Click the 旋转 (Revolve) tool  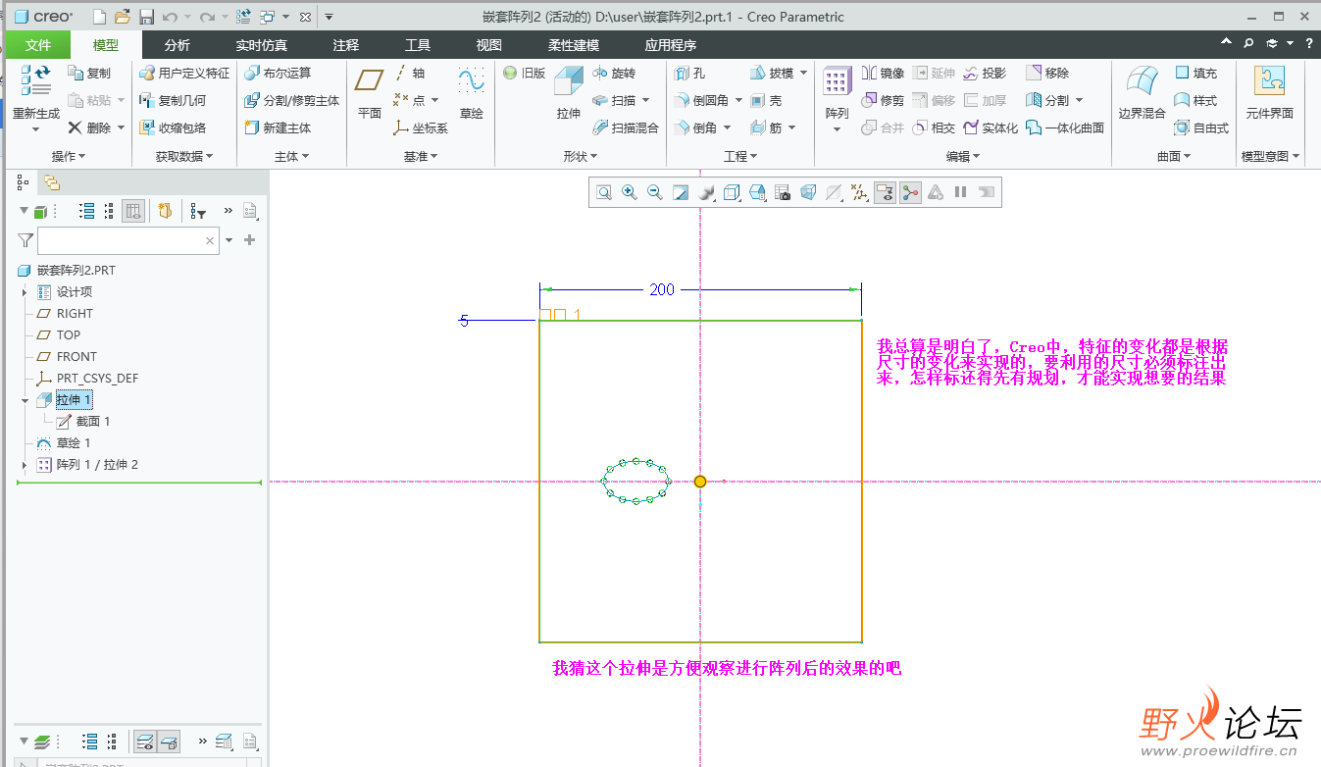point(614,73)
